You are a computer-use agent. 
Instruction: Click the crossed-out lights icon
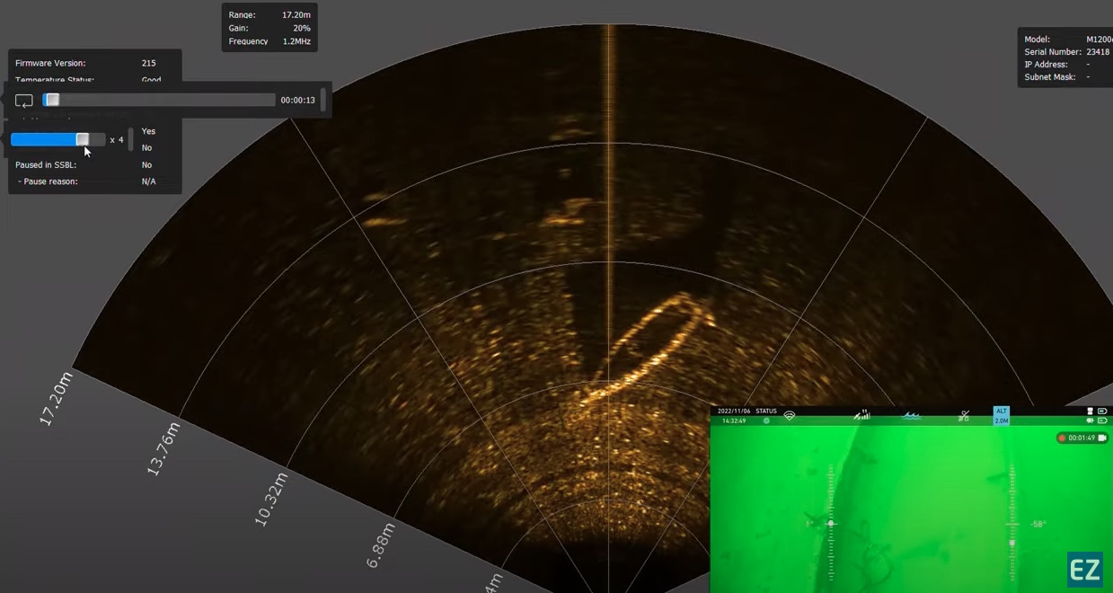[964, 416]
